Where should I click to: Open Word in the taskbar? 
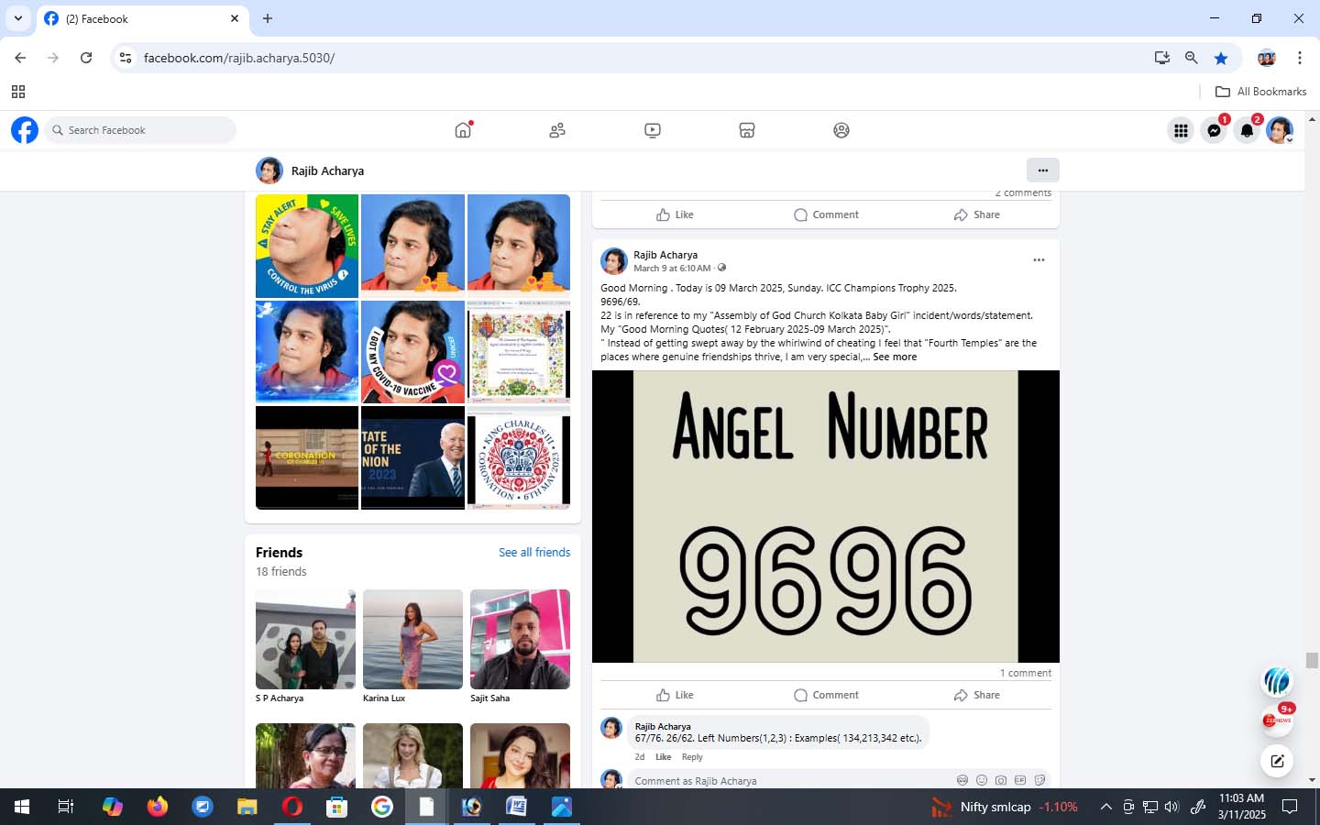coord(516,807)
